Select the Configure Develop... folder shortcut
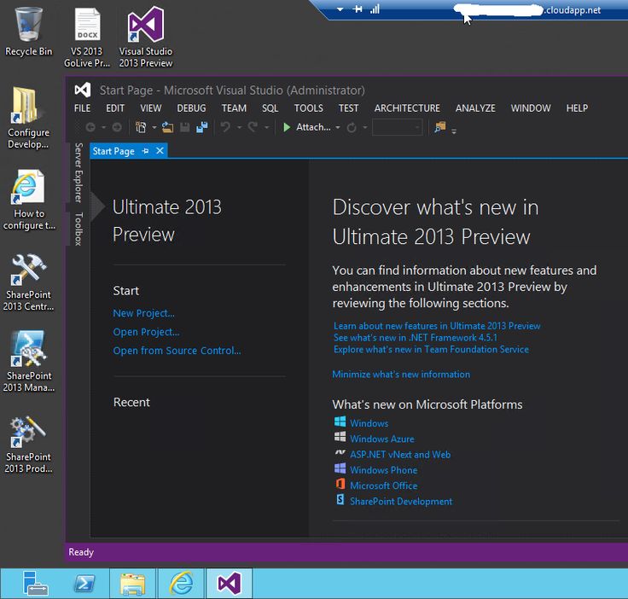Image resolution: width=628 pixels, height=599 pixels. pos(28,117)
